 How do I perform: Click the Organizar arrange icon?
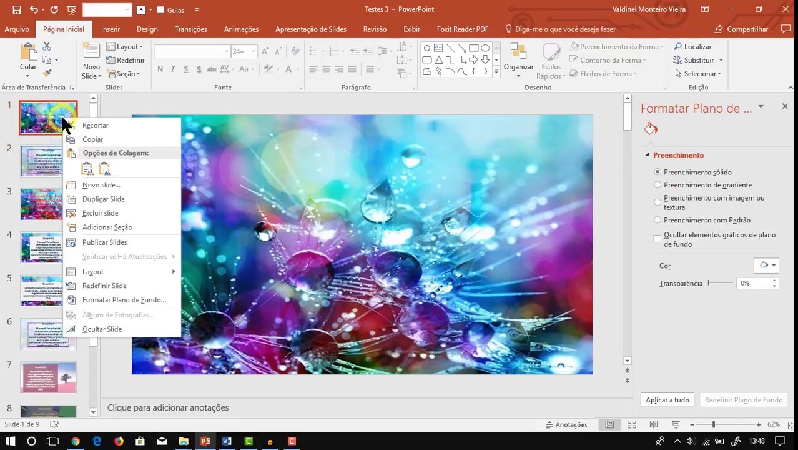(x=518, y=52)
